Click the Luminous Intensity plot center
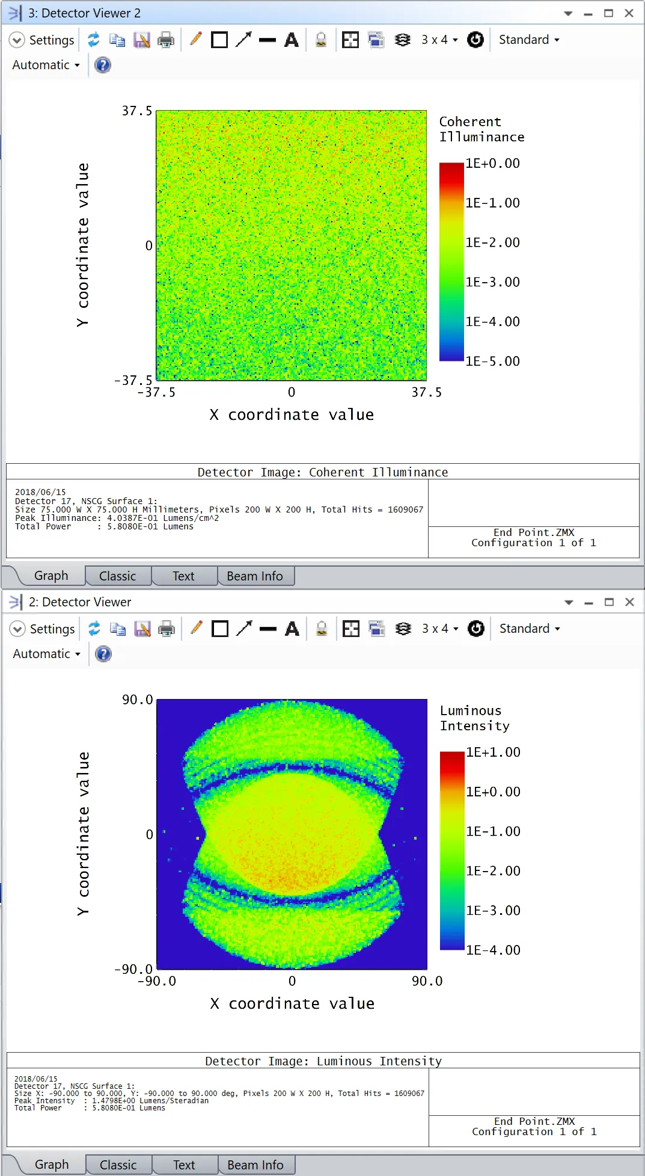Screen dimensions: 645x1176 (x=292, y=834)
